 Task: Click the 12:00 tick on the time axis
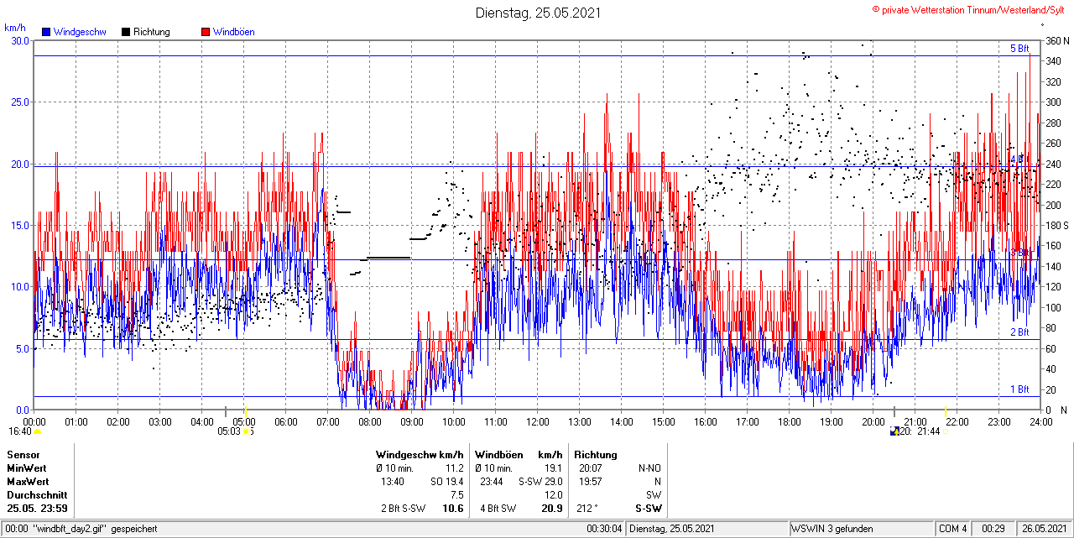tap(538, 421)
